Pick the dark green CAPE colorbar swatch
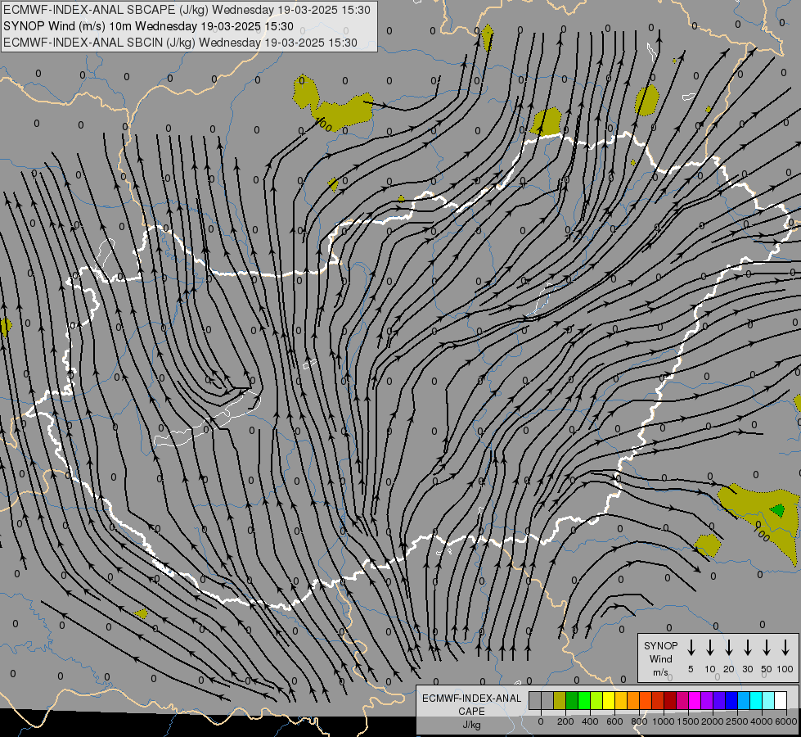The image size is (801, 737). pos(572,700)
